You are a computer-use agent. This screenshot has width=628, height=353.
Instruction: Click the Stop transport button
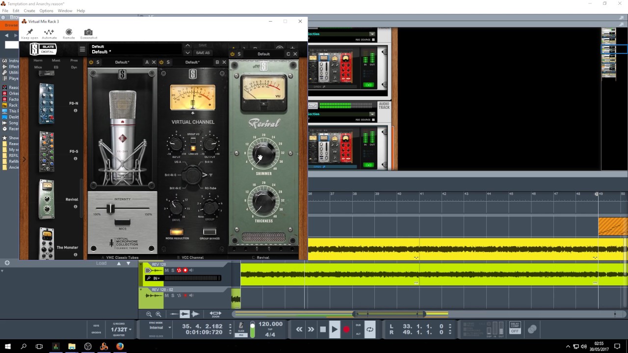click(323, 329)
